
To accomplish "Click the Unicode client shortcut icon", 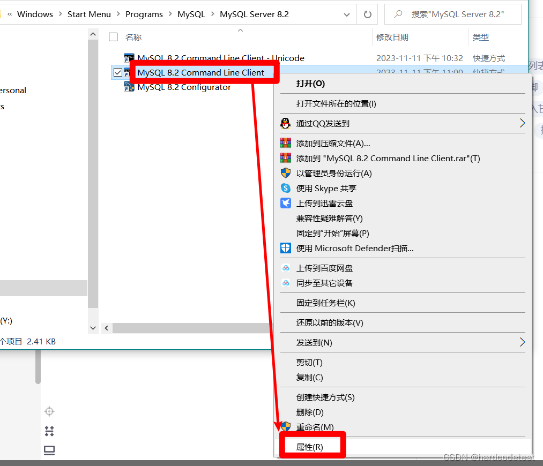I will (x=129, y=58).
